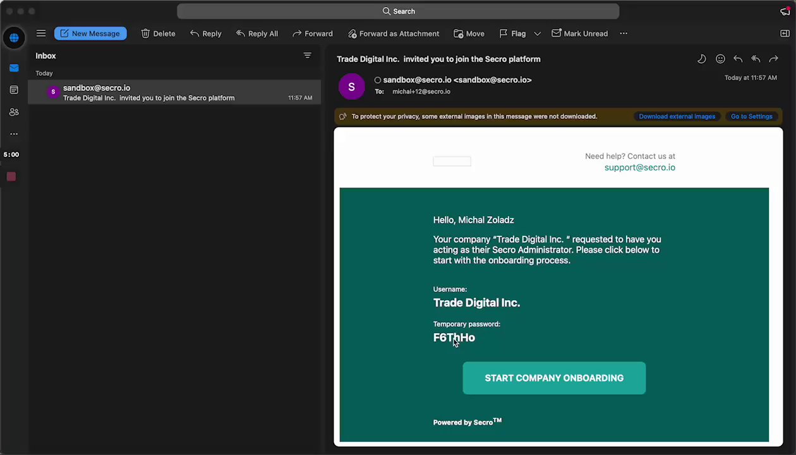Toggle the reading pane layout icon
The height and width of the screenshot is (455, 796).
coord(785,33)
